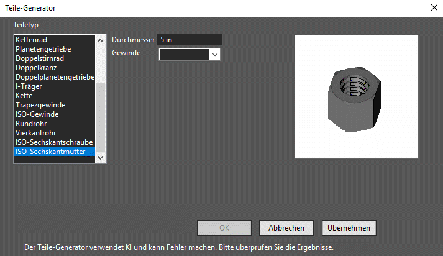Click the Übernehmen button
Viewport: 443px width, 256px height.
(349, 228)
